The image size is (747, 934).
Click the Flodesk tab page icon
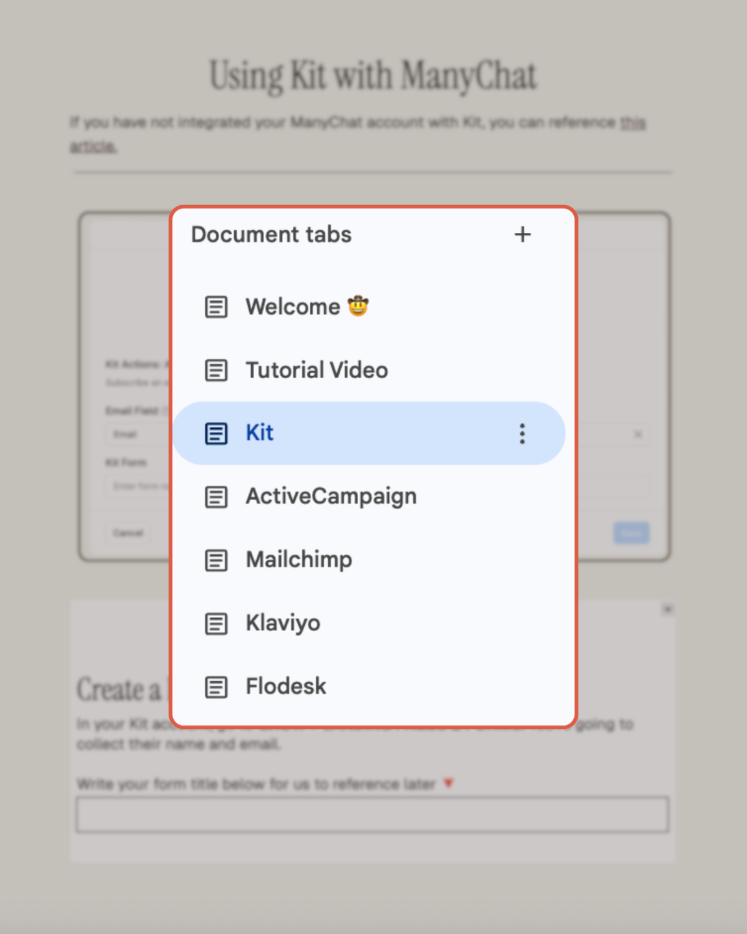216,686
